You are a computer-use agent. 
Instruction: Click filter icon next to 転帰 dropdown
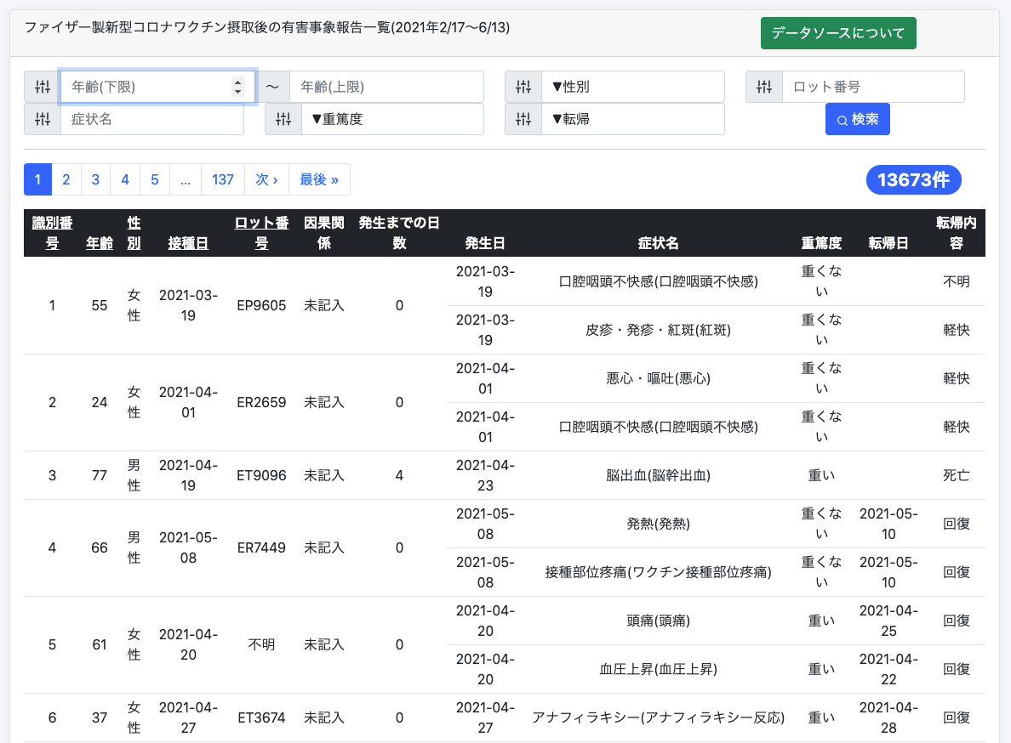click(x=523, y=120)
